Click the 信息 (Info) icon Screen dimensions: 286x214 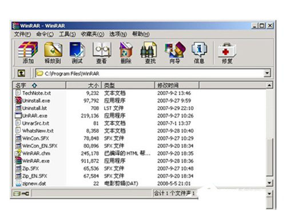coord(199,50)
